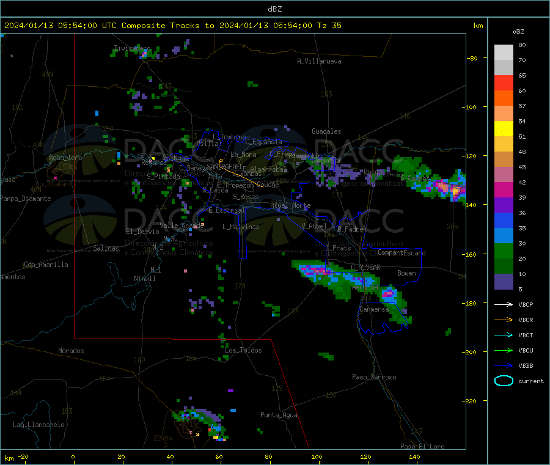
Task: Click the 'Lag.Llancanelo' map label
Action: click(38, 425)
